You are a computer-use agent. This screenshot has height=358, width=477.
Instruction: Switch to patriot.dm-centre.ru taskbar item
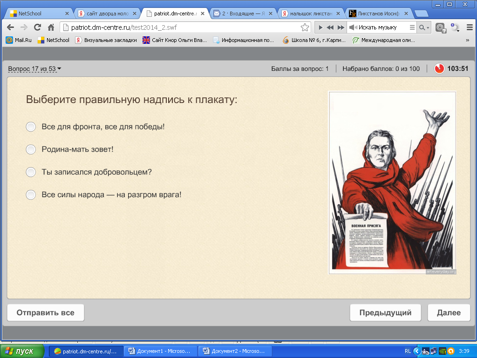[86, 351]
